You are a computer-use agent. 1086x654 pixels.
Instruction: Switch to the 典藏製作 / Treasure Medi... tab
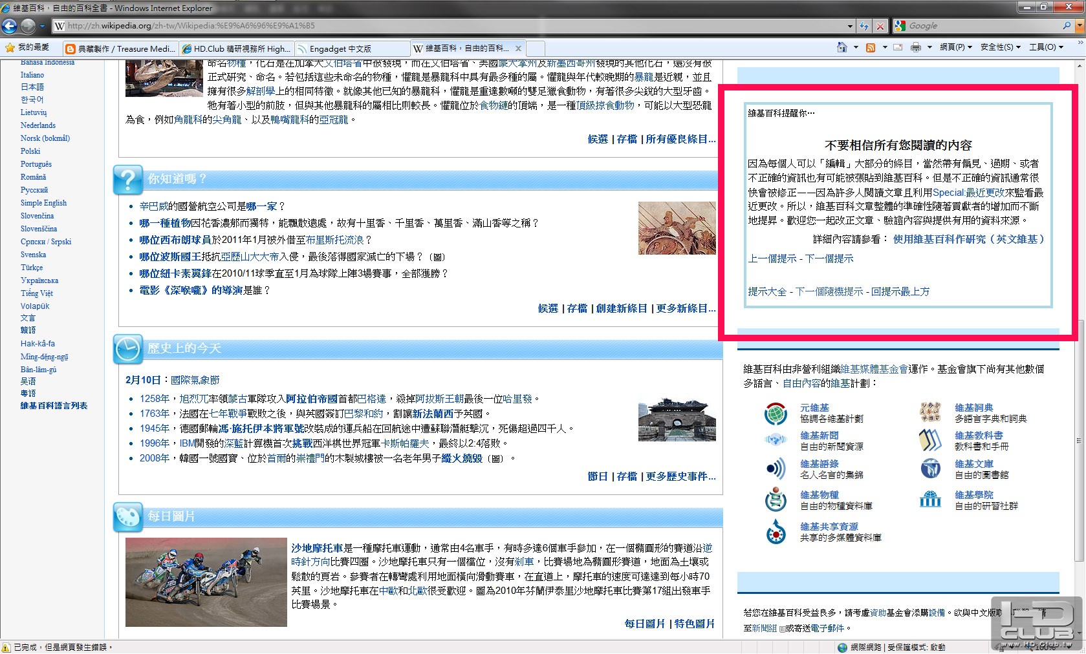click(x=120, y=48)
